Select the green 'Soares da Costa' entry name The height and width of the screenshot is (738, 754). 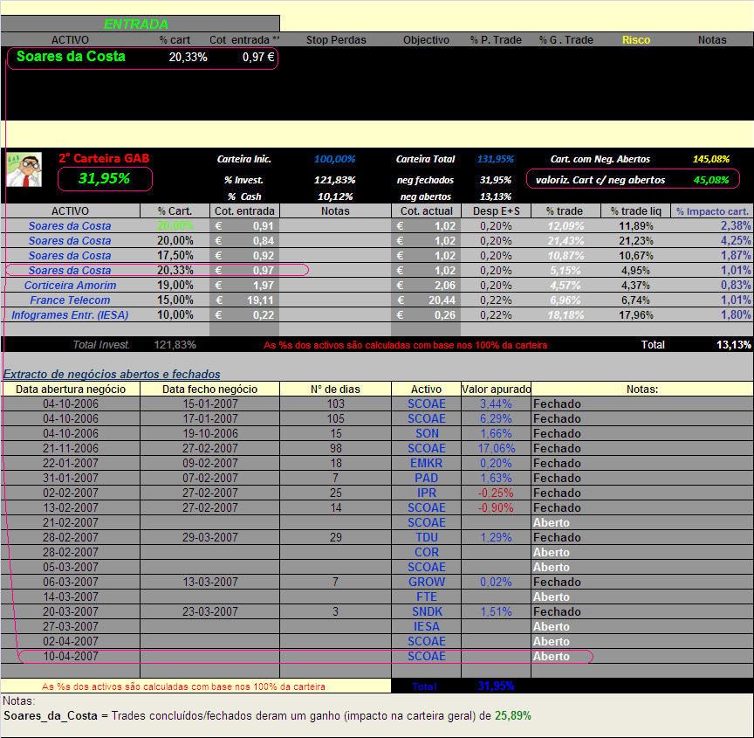72,56
